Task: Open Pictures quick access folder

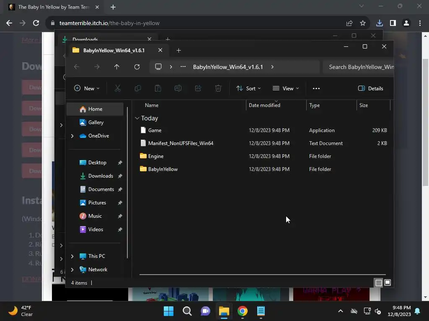Action: (x=95, y=203)
